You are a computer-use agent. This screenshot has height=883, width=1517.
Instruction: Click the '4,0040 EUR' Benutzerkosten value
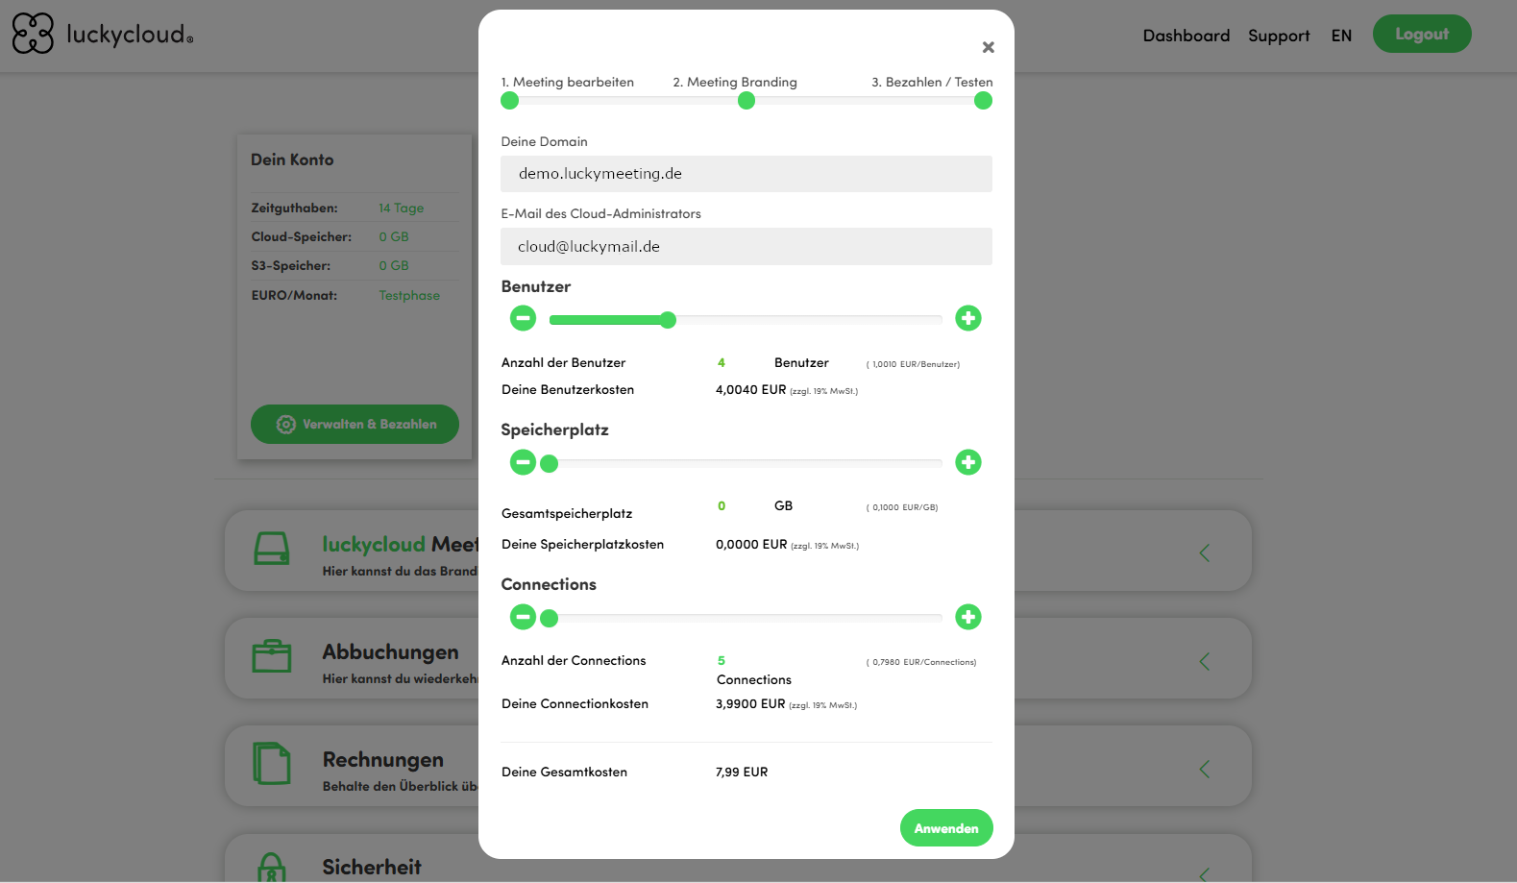click(x=751, y=389)
